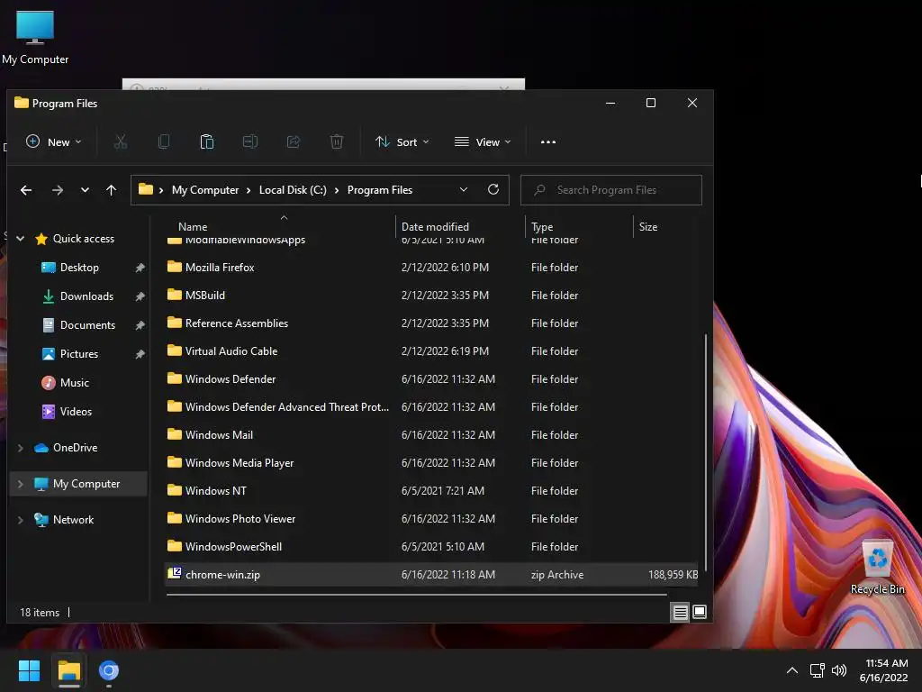Click Program Files breadcrumb segment
Image resolution: width=922 pixels, height=692 pixels.
point(380,190)
